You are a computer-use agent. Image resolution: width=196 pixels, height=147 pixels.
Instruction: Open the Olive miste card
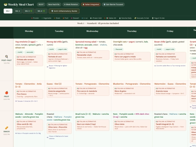[132, 125]
